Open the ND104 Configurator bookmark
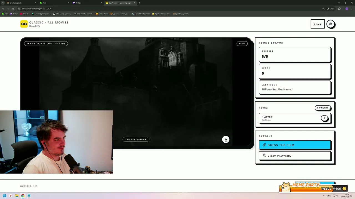Viewport: 355px width, 199px height. pos(141,14)
